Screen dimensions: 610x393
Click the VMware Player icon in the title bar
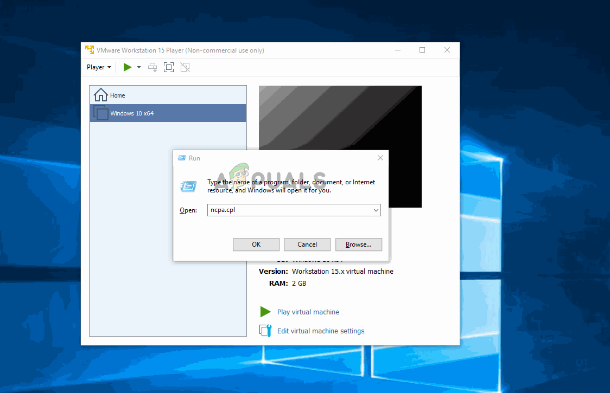[90, 50]
